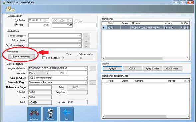Click the app icon in title bar
The width and height of the screenshot is (196, 122).
tap(4, 2)
